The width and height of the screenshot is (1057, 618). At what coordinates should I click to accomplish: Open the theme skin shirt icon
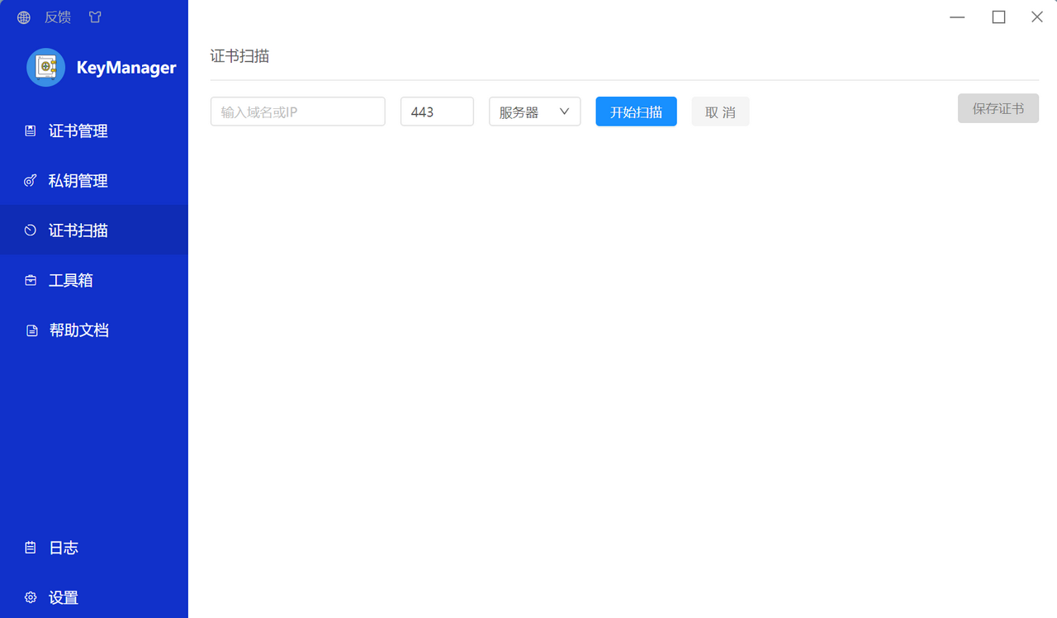coord(95,17)
